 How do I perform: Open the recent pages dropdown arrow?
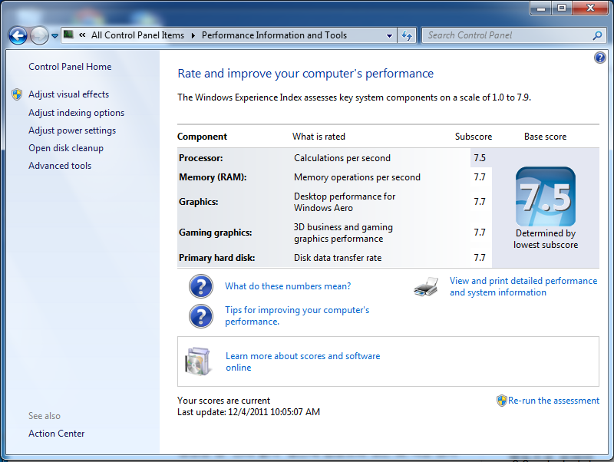pyautogui.click(x=54, y=36)
